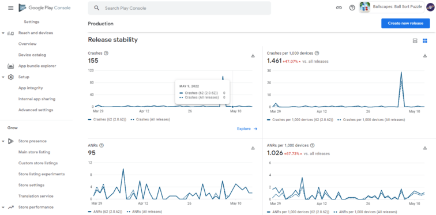
Task: Toggle Crashes (All releases) legend item
Action: click(150, 119)
